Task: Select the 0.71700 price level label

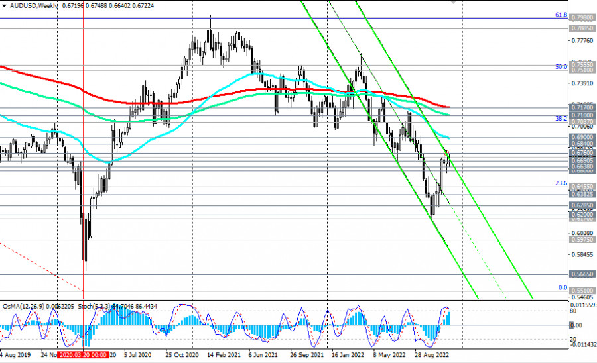Action: 583,106
